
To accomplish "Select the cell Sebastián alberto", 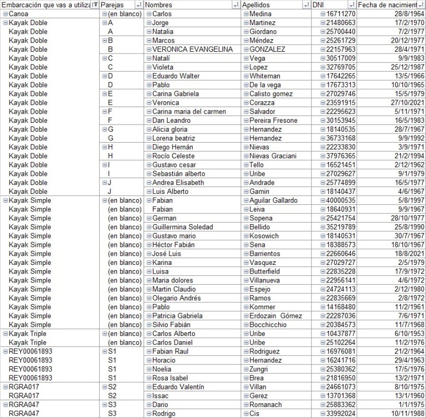I will coord(192,174).
